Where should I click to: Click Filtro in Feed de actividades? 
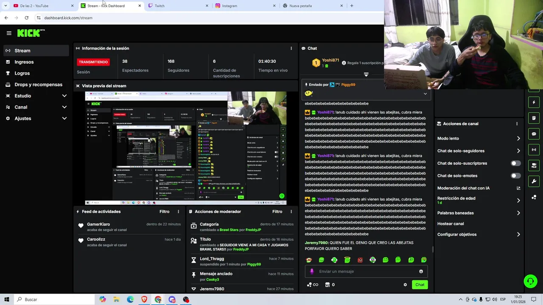coord(164,211)
